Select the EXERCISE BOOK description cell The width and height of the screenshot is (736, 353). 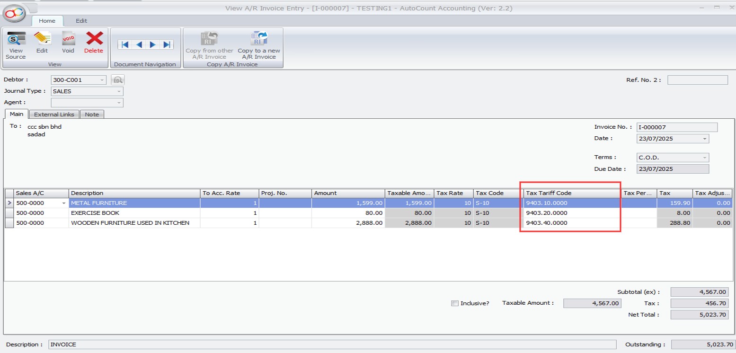[x=134, y=213]
